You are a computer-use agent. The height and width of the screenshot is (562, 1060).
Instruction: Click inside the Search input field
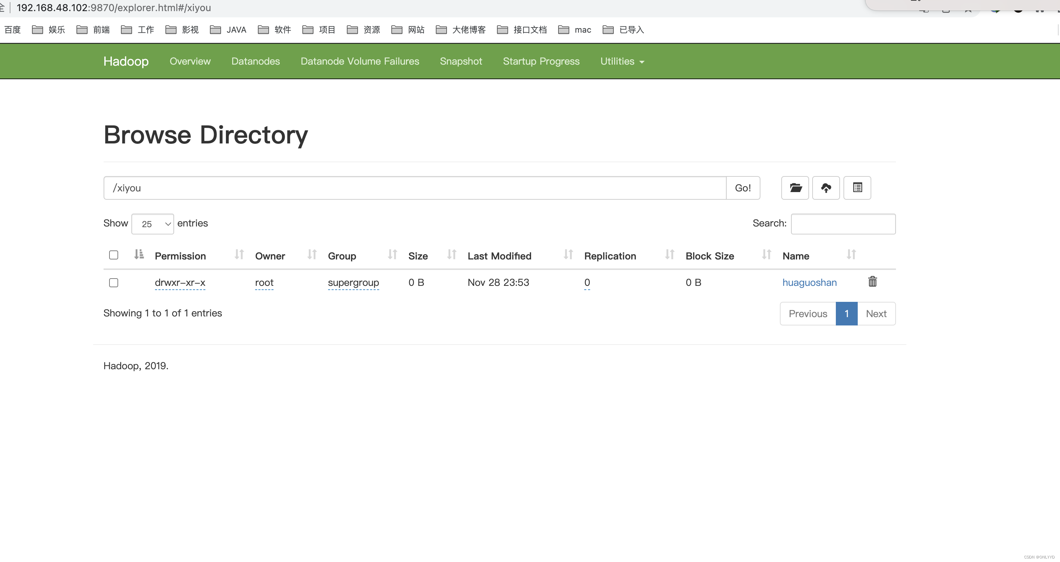(x=843, y=223)
